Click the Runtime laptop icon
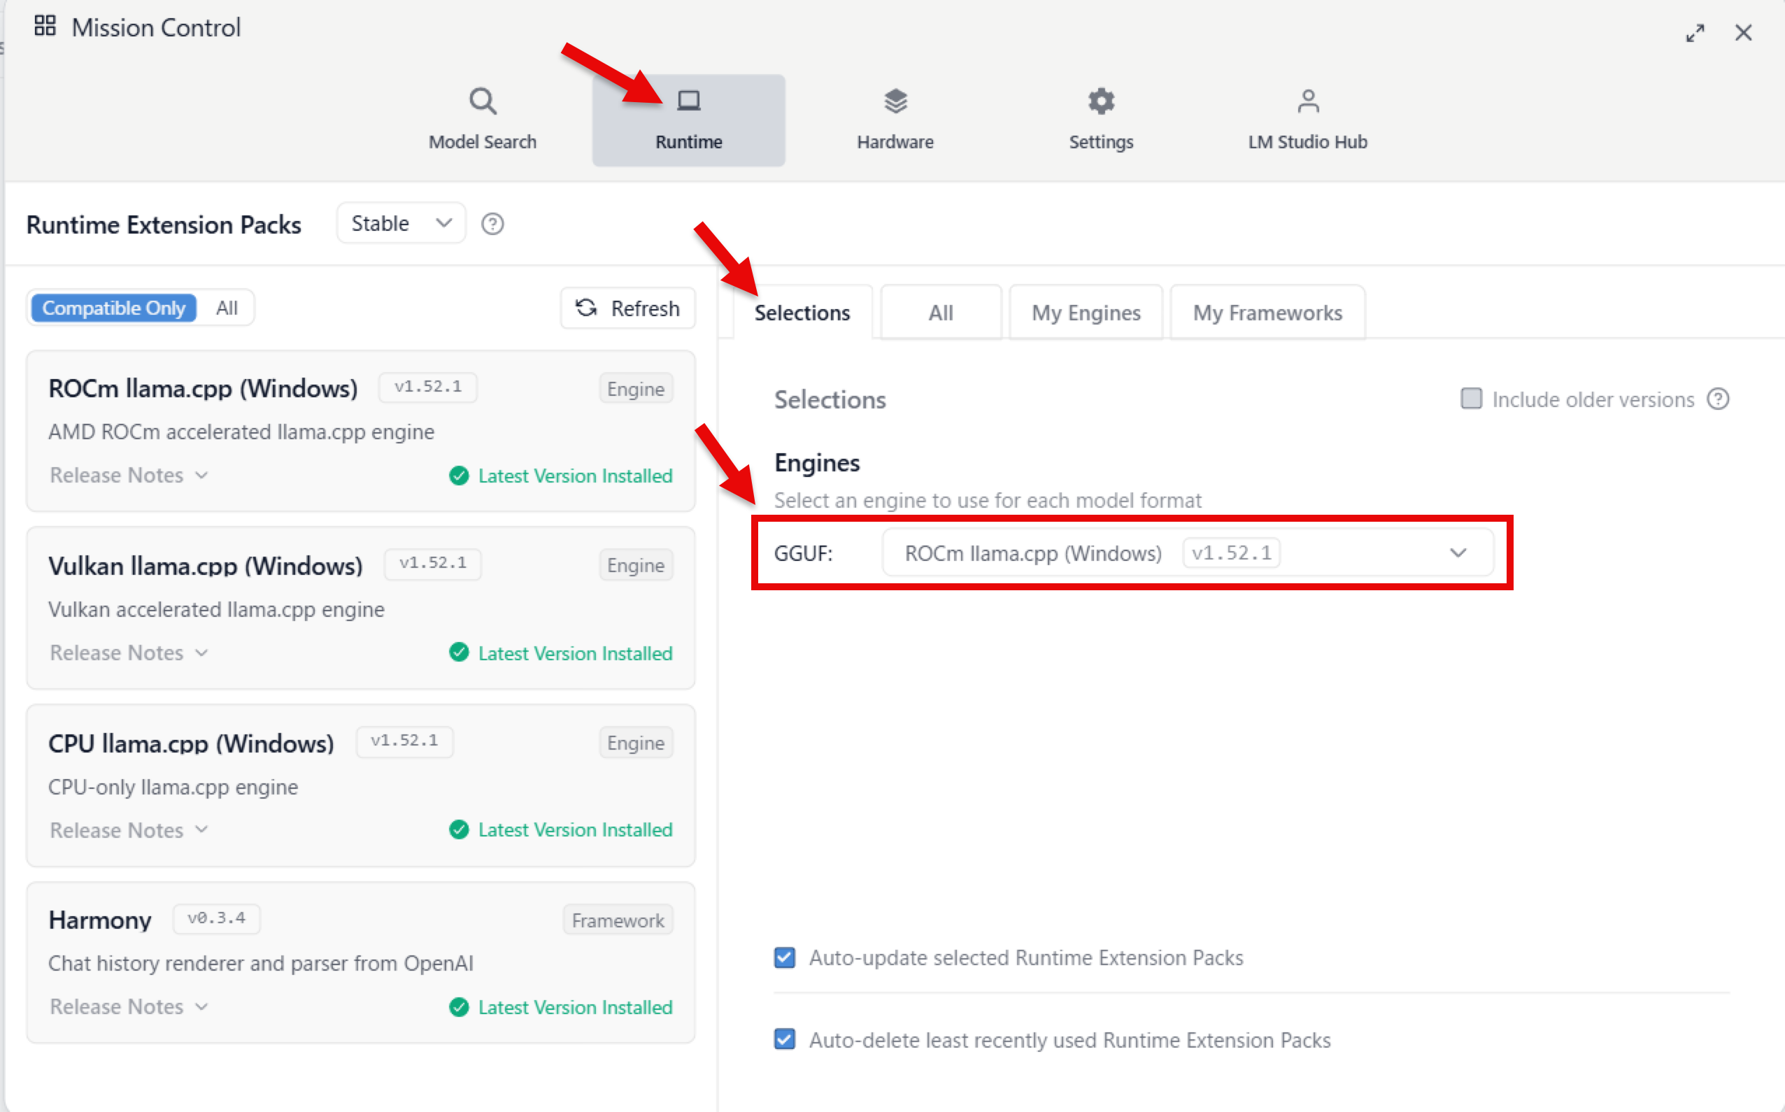 (x=688, y=101)
